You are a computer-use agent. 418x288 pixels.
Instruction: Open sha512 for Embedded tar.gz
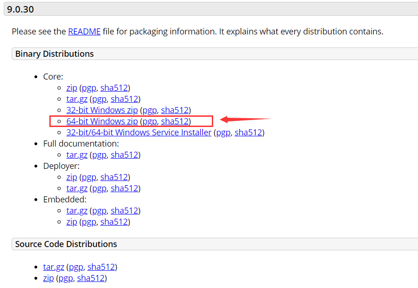coord(124,211)
